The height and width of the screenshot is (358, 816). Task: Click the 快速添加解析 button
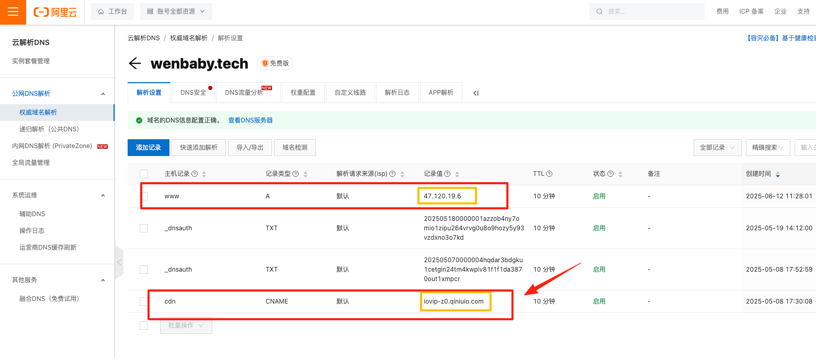pyautogui.click(x=199, y=148)
